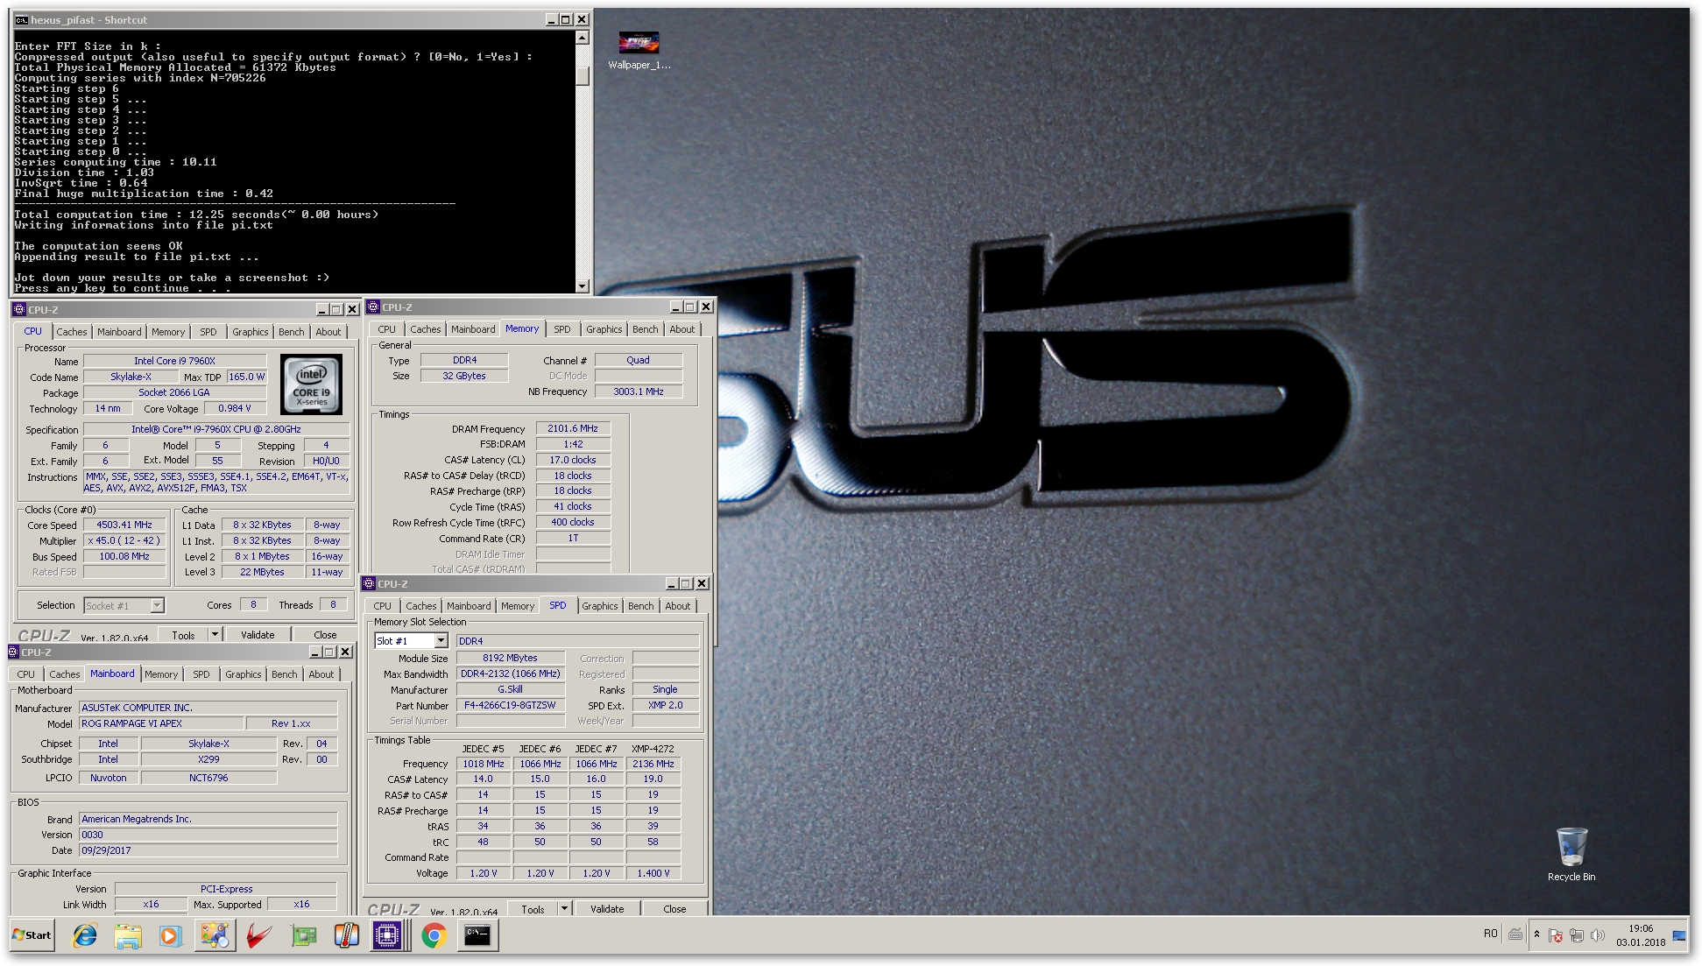This screenshot has width=1702, height=966.
Task: Switch to Caches tab in processor window
Action: (72, 332)
